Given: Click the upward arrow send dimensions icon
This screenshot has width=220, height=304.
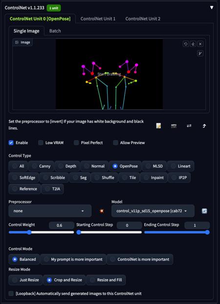Looking at the screenshot, I should [x=204, y=126].
